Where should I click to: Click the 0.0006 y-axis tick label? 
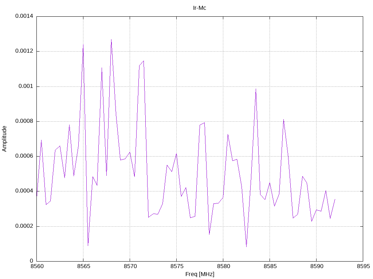[x=24, y=156]
